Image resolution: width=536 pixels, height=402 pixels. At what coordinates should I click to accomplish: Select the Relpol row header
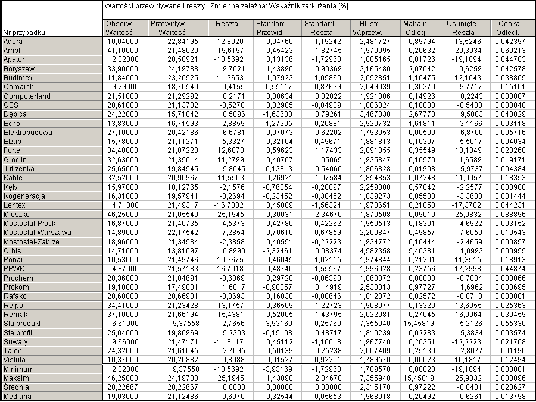[52, 306]
